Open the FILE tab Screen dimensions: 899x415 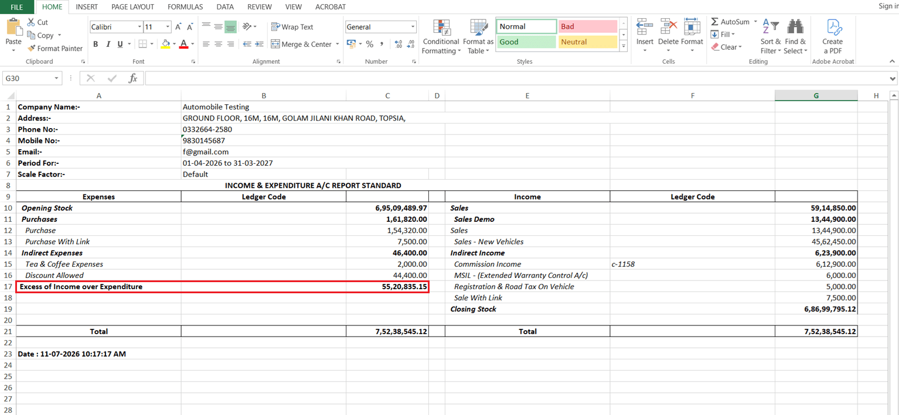(17, 7)
